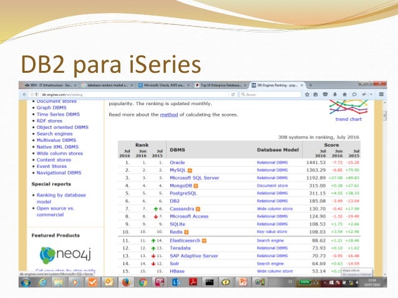Click the page vertical scrollbar thumb
Viewport: 398px width, 298px height.
point(384,116)
